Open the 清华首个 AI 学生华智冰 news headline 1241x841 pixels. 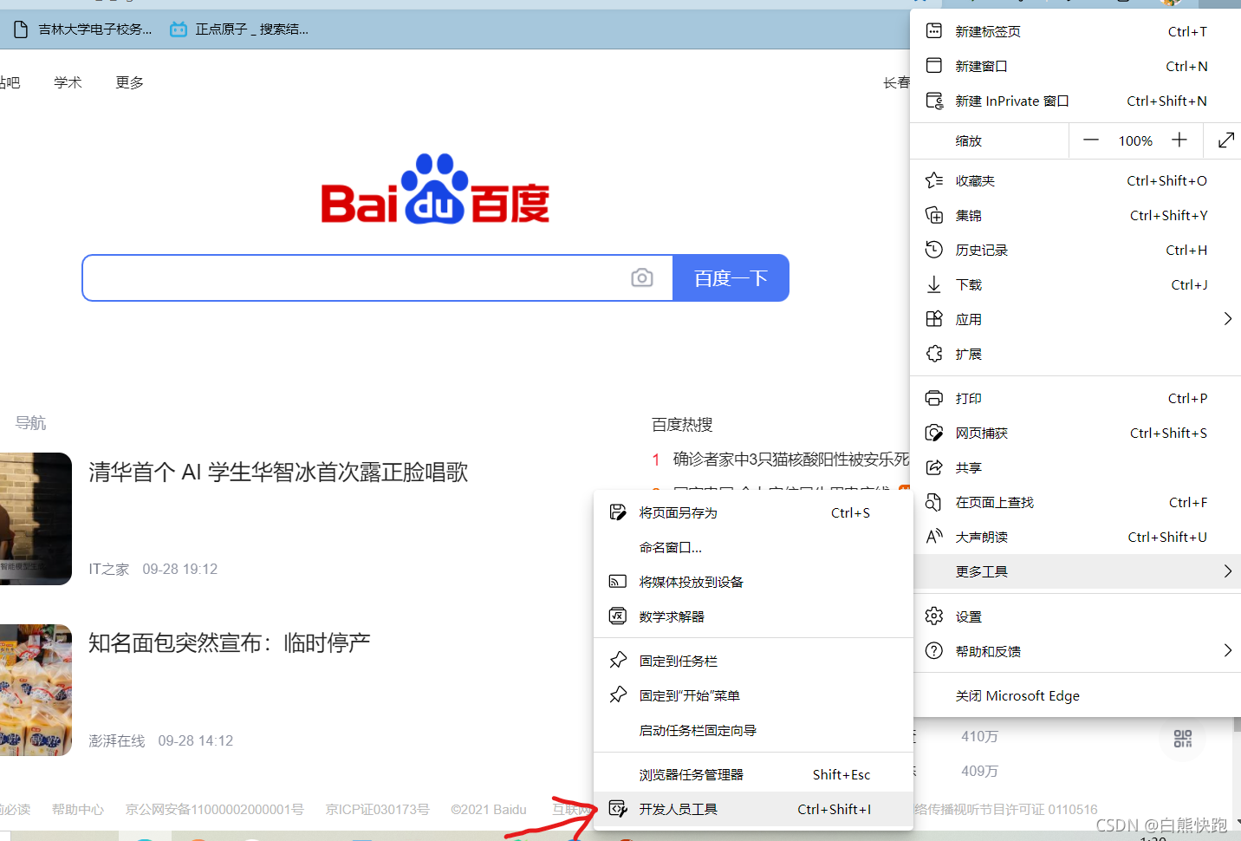278,472
